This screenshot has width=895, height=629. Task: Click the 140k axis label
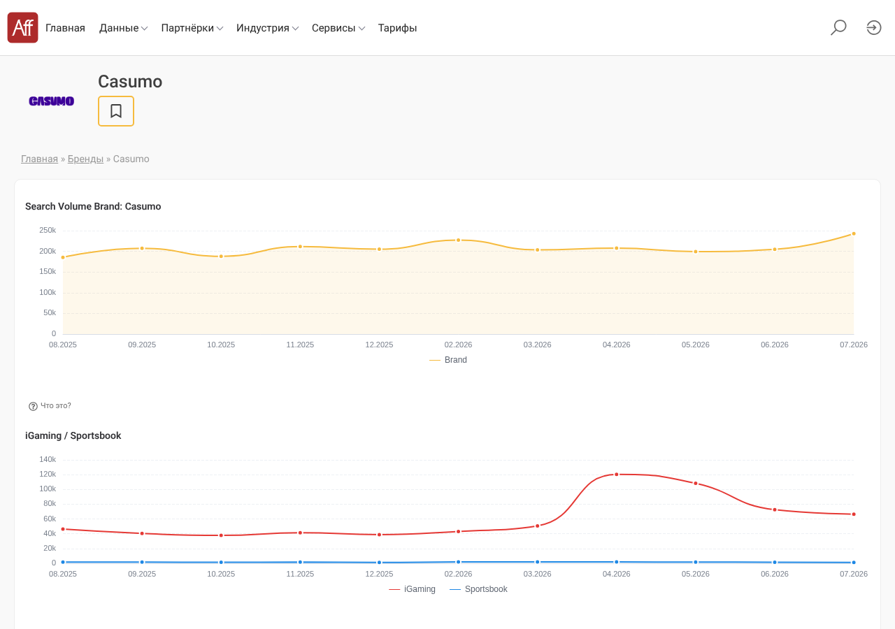(48, 460)
